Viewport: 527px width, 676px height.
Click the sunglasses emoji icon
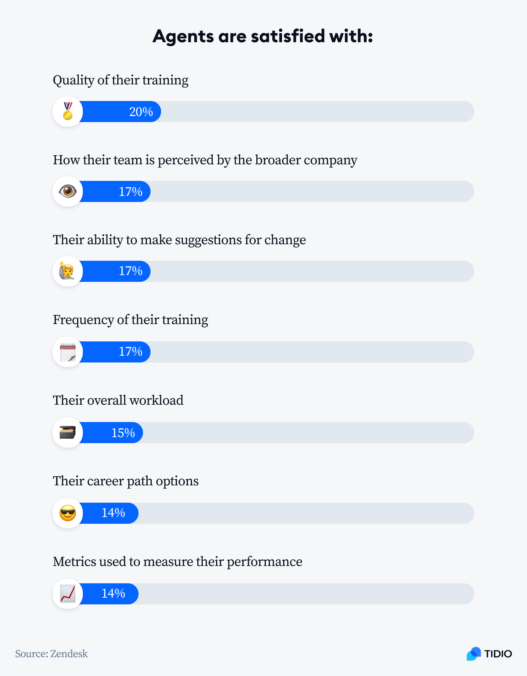click(68, 513)
